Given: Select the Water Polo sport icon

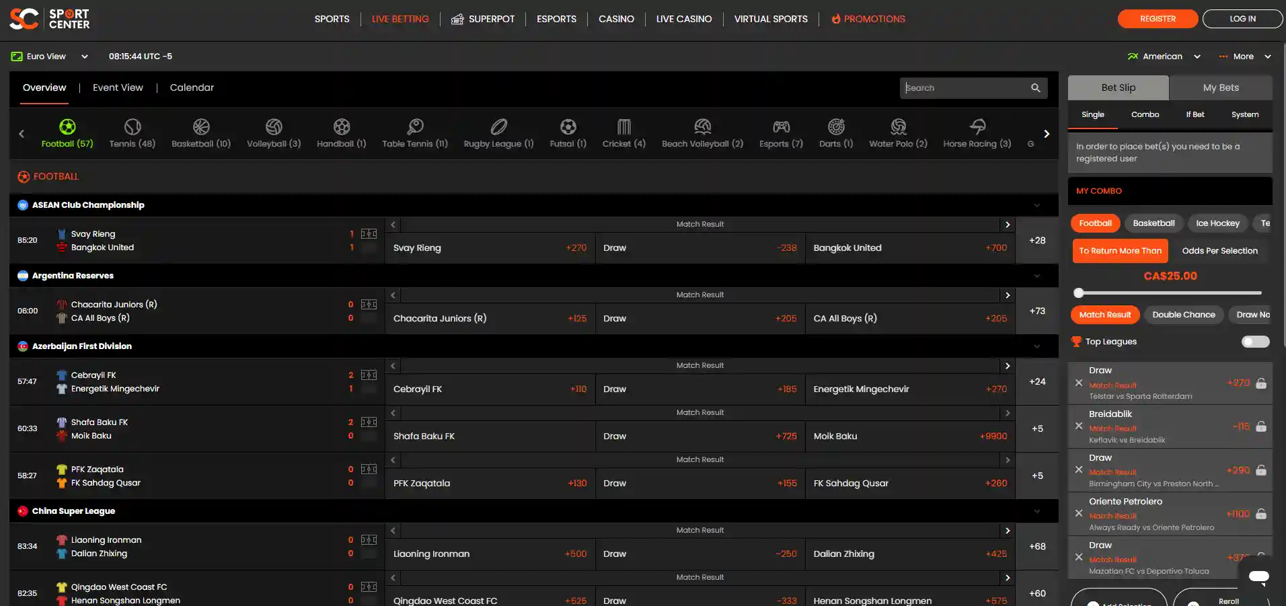Looking at the screenshot, I should click(x=898, y=126).
